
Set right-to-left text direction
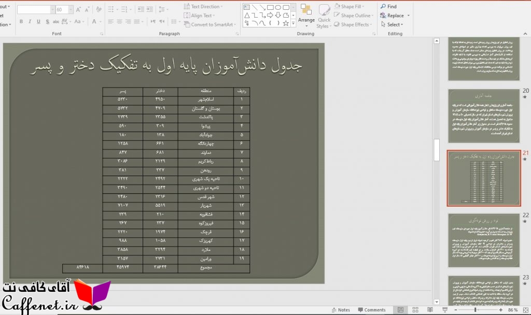point(162,22)
